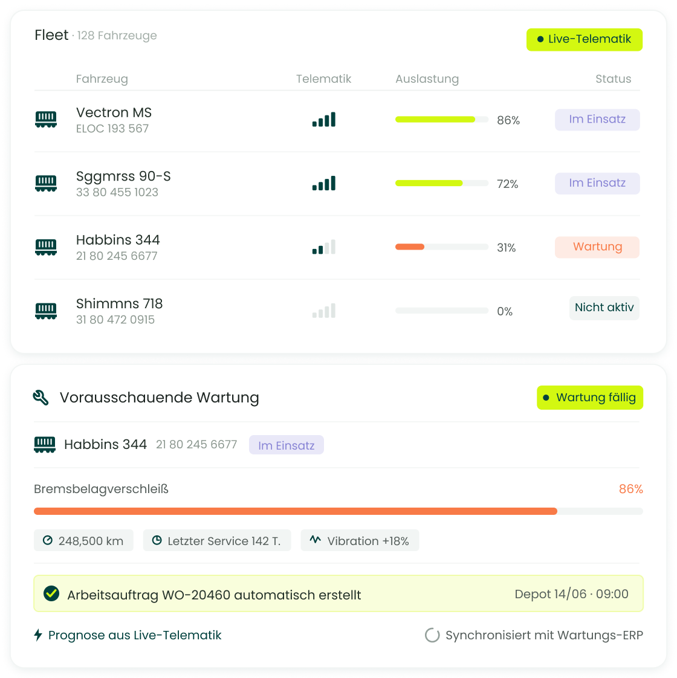
Task: Click the sync spinner icon near Wartungs-ERP
Action: (x=432, y=634)
